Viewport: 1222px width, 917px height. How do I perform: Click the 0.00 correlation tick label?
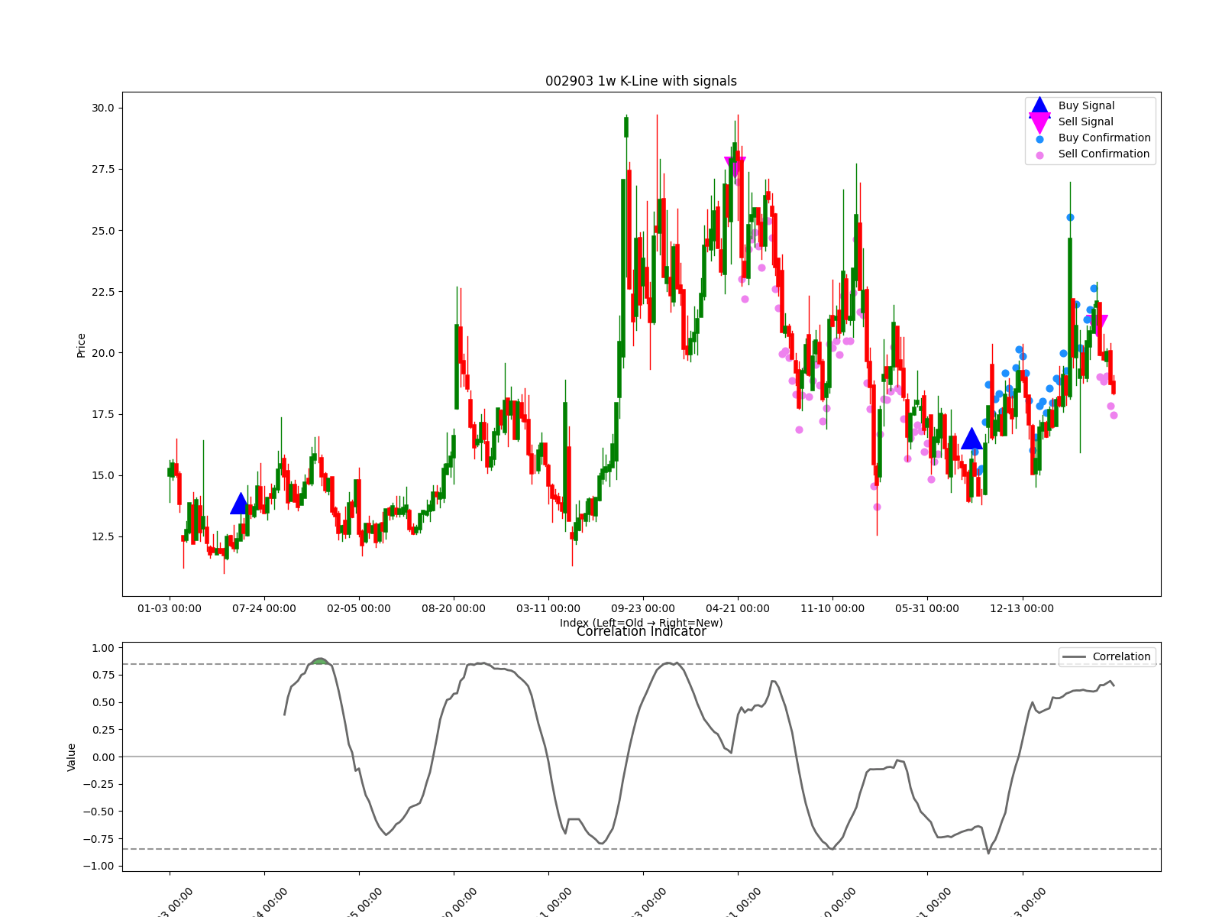pyautogui.click(x=102, y=757)
